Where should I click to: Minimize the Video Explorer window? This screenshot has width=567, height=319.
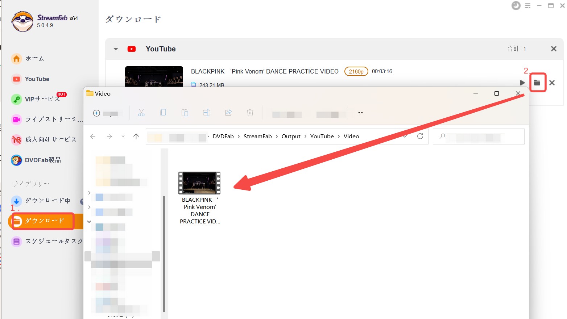476,93
